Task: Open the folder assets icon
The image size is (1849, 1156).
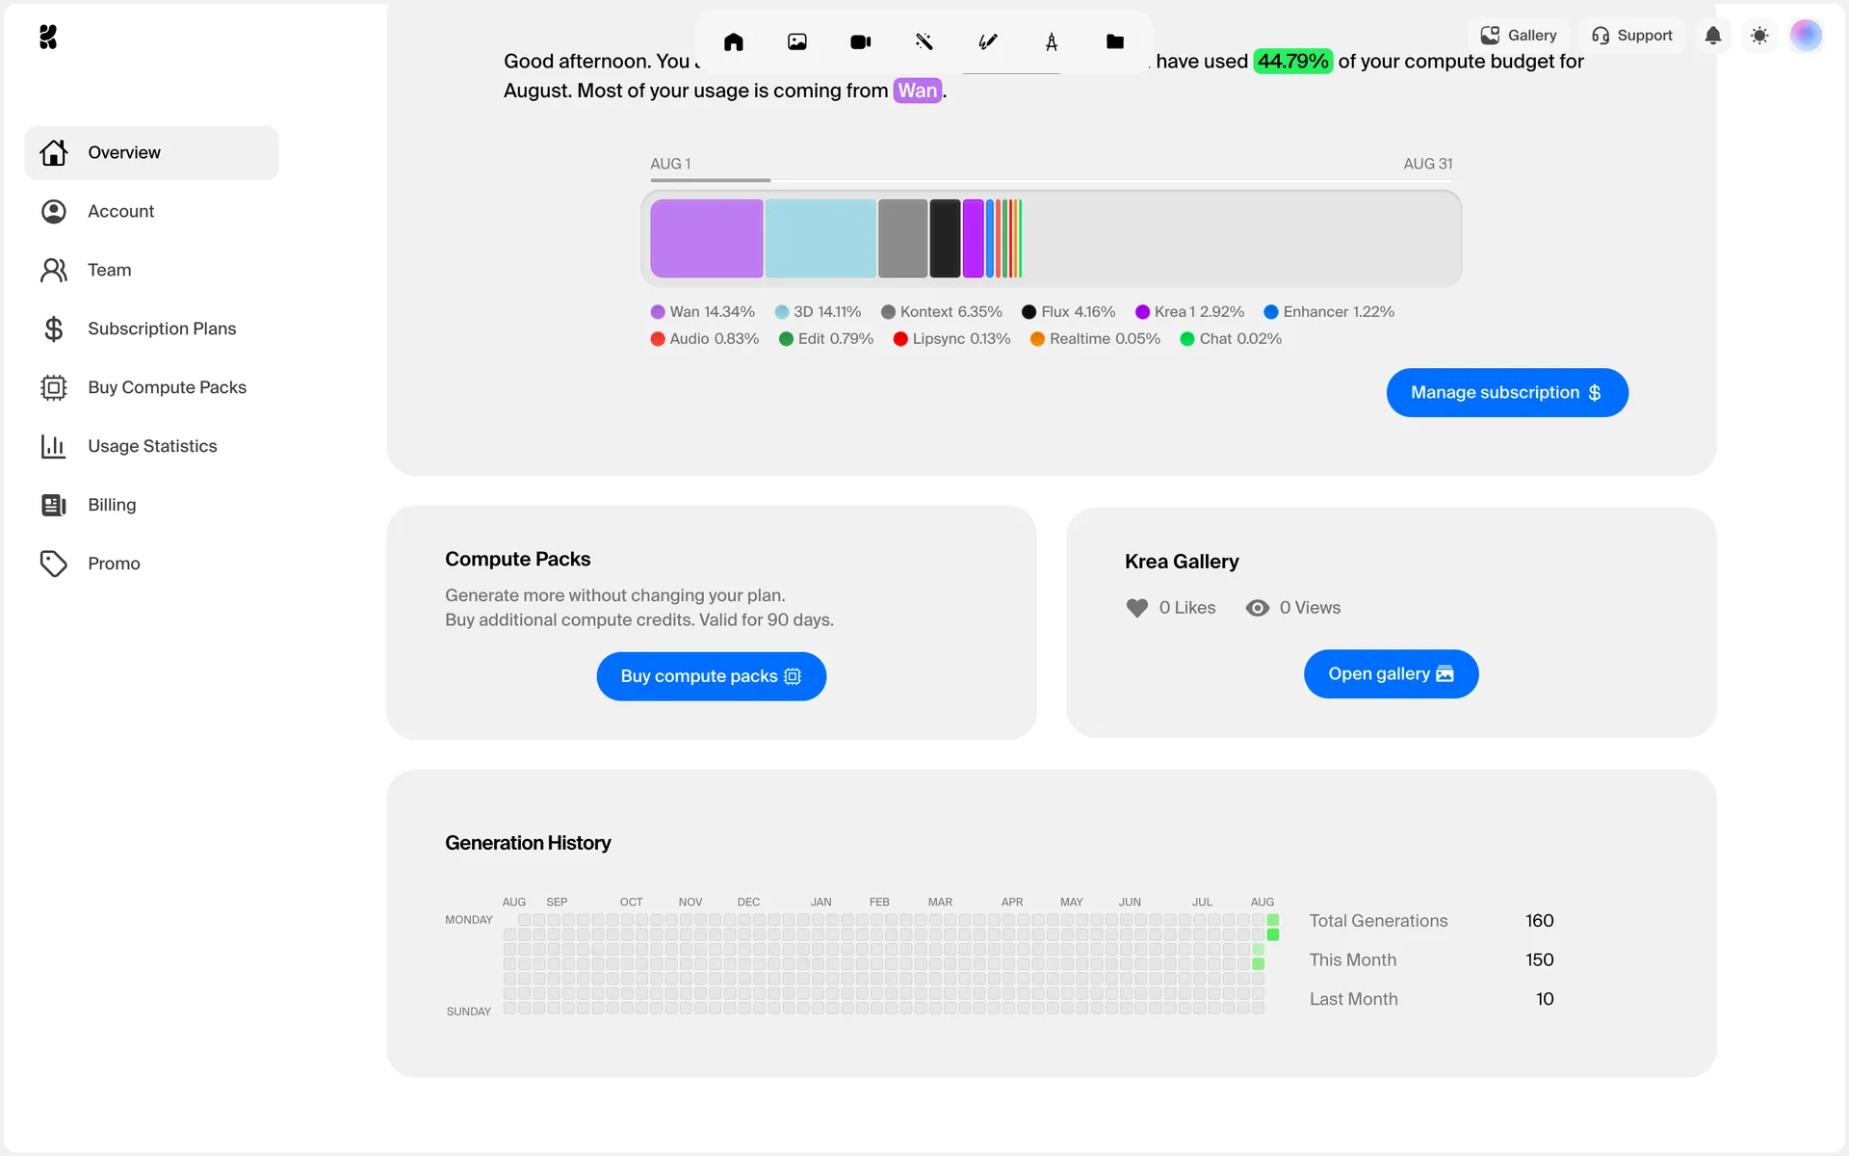Action: [1115, 41]
